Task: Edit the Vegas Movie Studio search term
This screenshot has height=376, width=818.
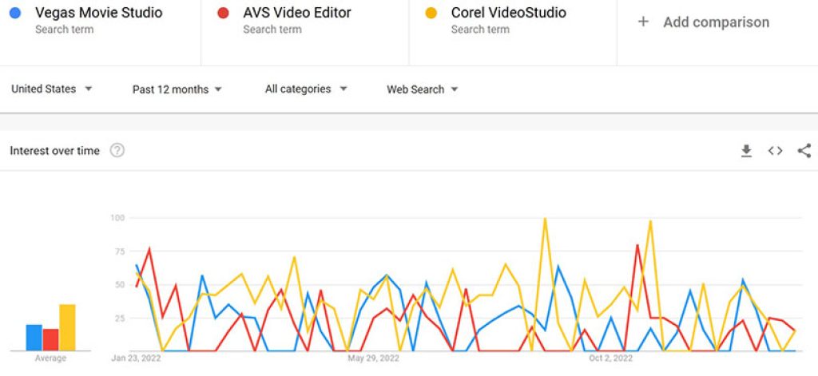Action: click(x=98, y=13)
